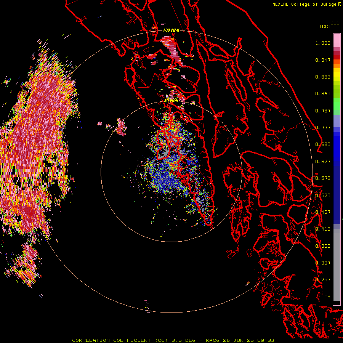Click the TH threshold label on the scale
This screenshot has height=343, width=343.
(x=327, y=297)
